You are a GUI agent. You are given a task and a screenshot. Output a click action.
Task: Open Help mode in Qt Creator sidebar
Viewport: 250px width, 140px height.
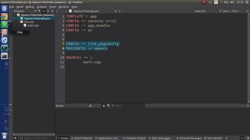coord(6,65)
